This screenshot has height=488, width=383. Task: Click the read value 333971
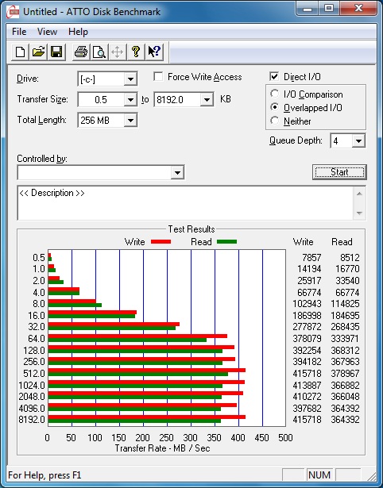(345, 338)
